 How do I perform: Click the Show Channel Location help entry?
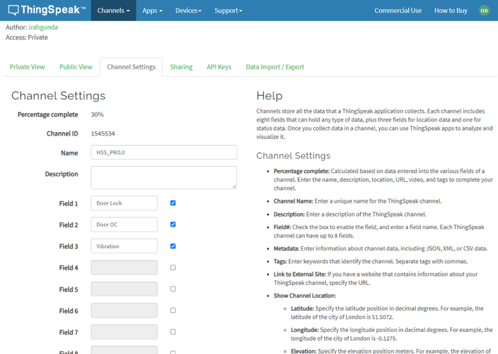click(x=305, y=295)
